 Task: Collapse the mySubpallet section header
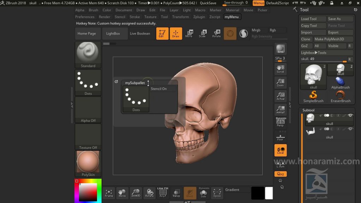(x=135, y=83)
